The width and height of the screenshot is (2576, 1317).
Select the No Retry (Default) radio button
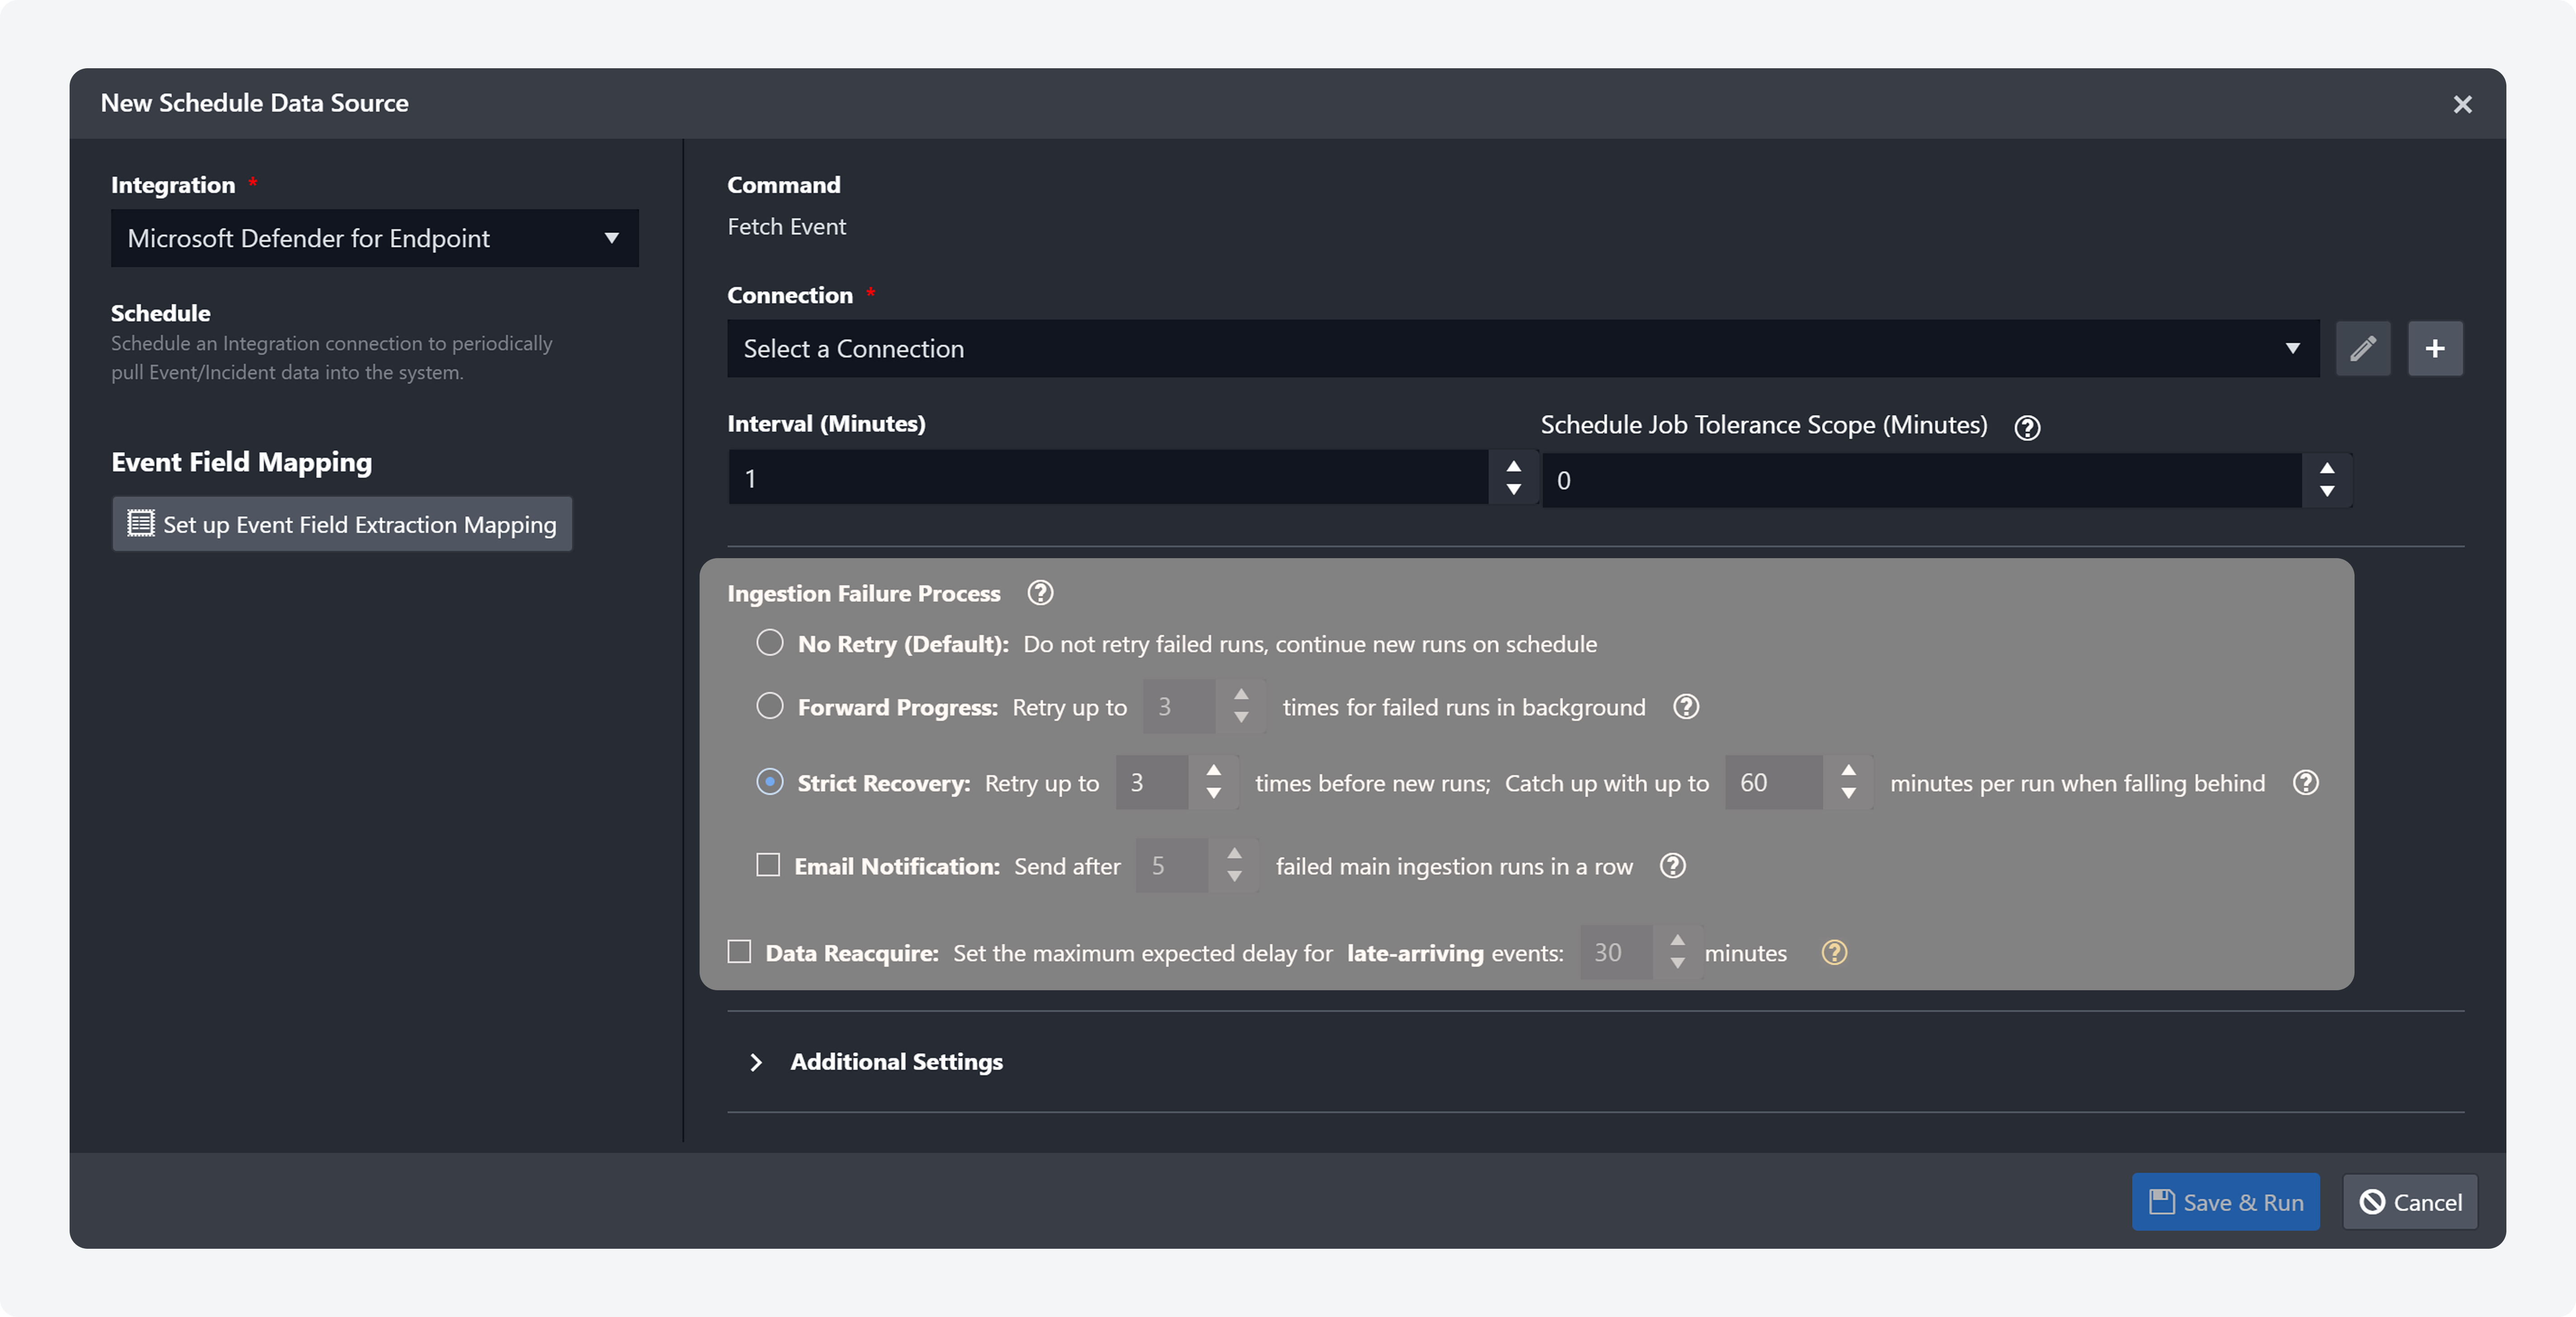tap(769, 643)
